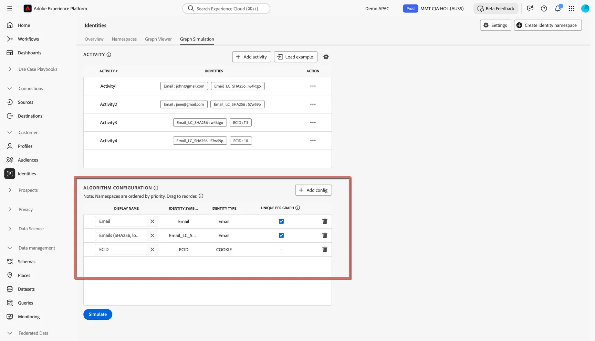Click Add config button
The width and height of the screenshot is (595, 341).
[x=313, y=190]
